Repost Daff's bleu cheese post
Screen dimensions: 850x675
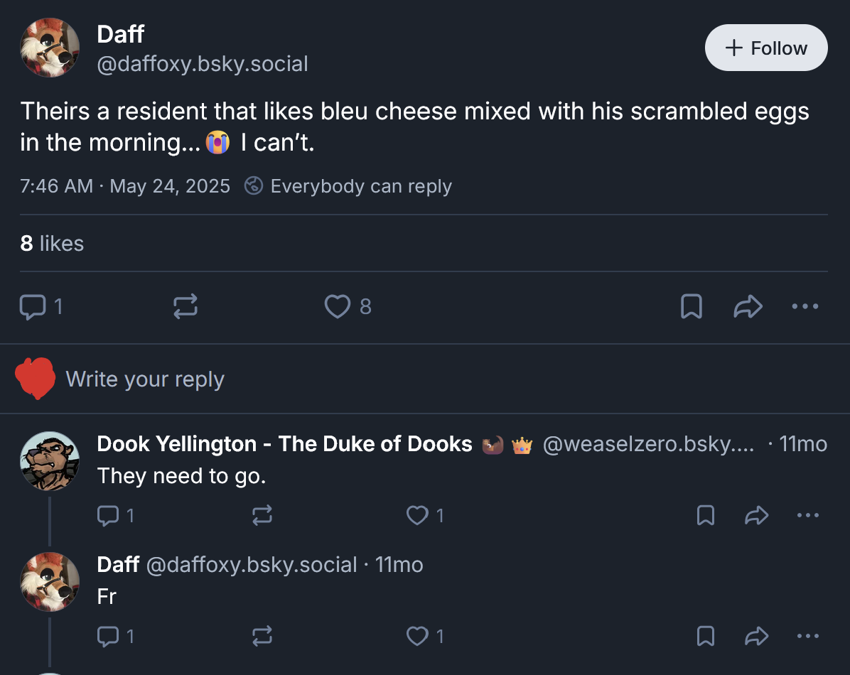[185, 306]
